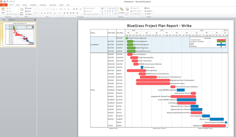Screen dimensions: 236x137
Task: Select the Down Arrow block shape
Action: pos(113,11)
